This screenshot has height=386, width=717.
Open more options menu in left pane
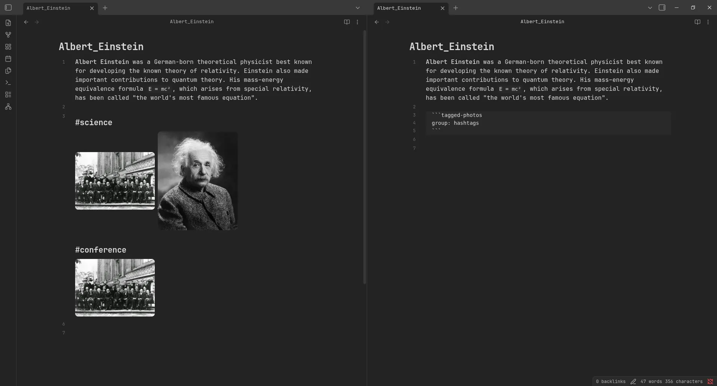(x=357, y=22)
